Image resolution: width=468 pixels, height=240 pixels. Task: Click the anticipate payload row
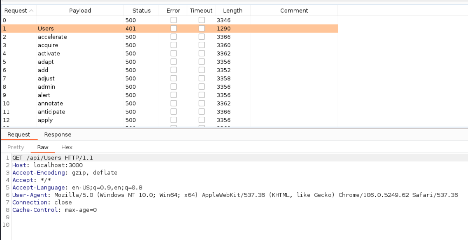pyautogui.click(x=51, y=112)
